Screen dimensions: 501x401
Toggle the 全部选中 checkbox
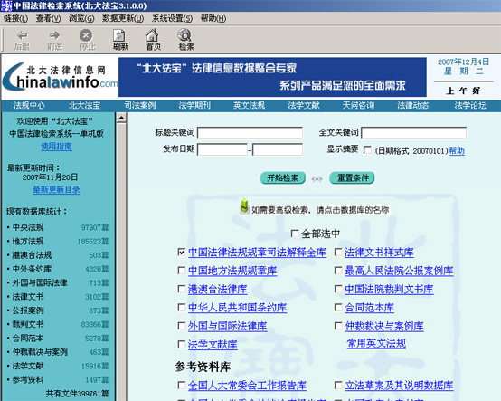point(295,234)
